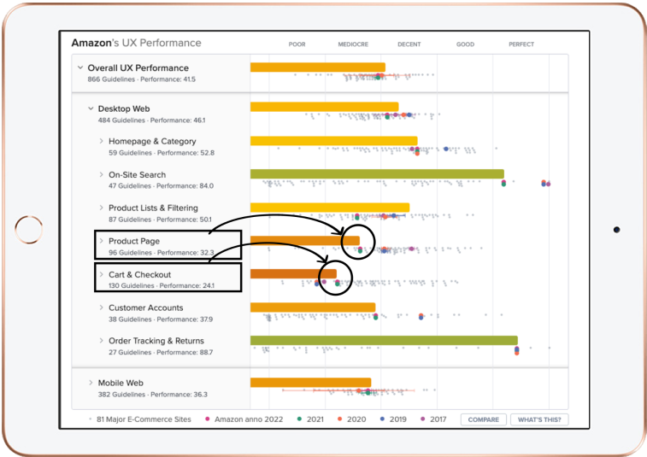Select the Cart & Checkout label
This screenshot has height=457, width=647.
click(x=139, y=275)
